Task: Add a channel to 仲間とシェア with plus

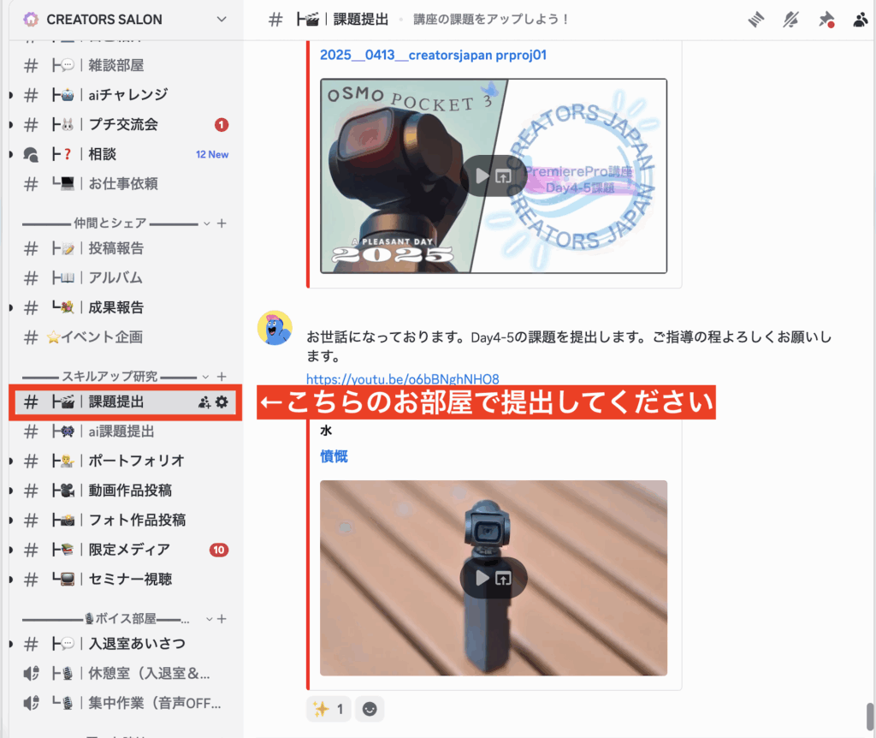Action: [x=222, y=223]
